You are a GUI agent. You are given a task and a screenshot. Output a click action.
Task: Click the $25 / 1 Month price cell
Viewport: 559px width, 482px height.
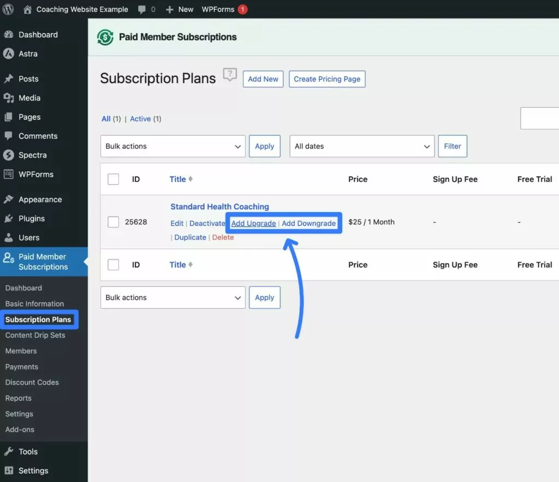[x=371, y=222]
